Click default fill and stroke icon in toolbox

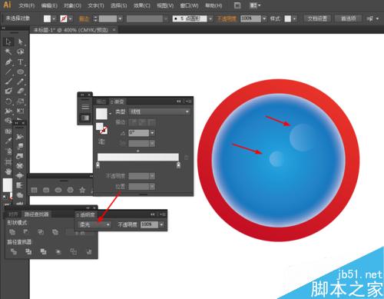click(x=5, y=197)
